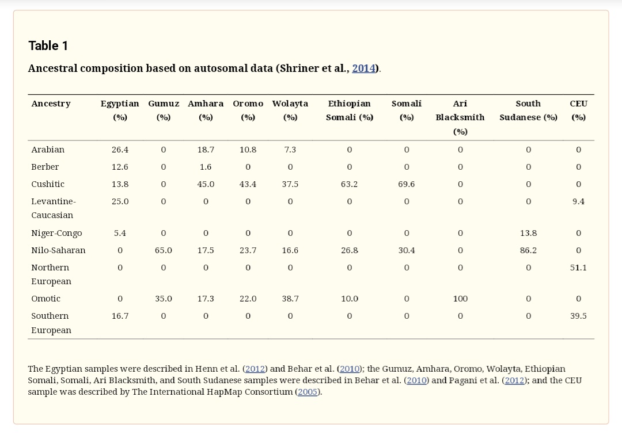Click the 'Ari Blacksmith (%)' column header
Viewport: 622px width, 439px height.
click(460, 117)
